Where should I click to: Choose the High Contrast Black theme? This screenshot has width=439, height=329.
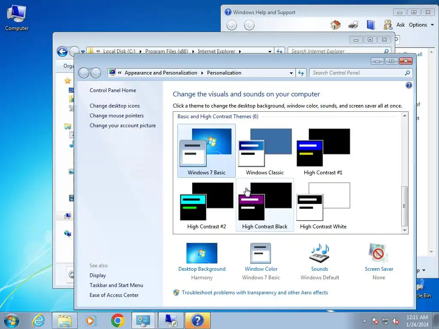point(265,205)
